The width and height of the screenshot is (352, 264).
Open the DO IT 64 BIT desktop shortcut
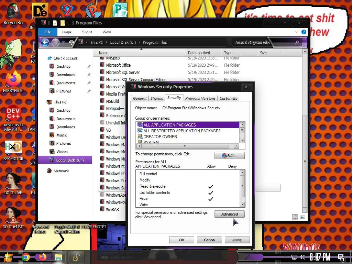(13, 218)
